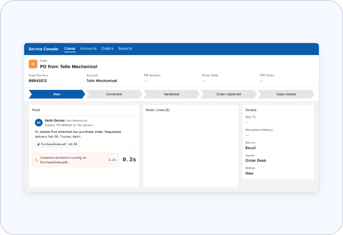Click the Service Console title
The height and width of the screenshot is (235, 343).
coord(43,49)
